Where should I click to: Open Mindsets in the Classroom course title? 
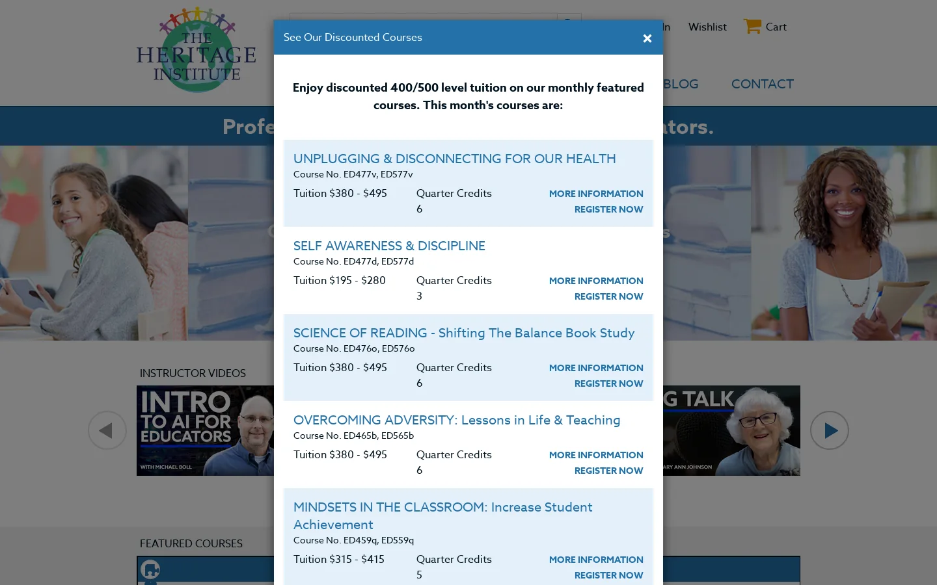442,515
